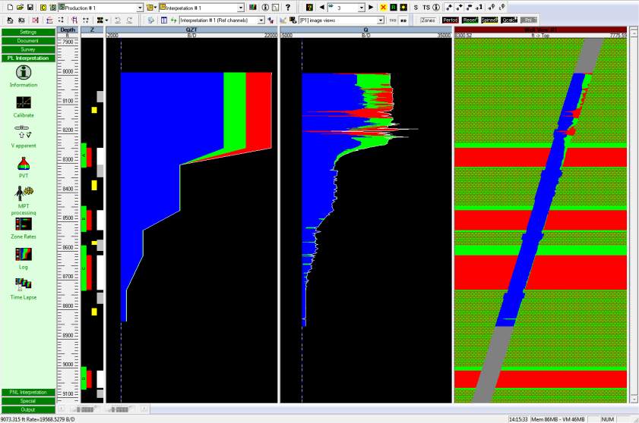Toggle the Spinner display button

[x=489, y=20]
